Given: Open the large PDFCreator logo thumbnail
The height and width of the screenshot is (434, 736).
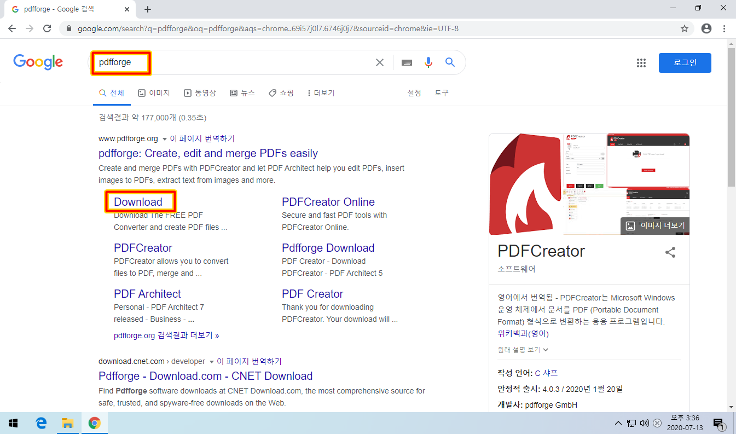Looking at the screenshot, I should tap(526, 184).
